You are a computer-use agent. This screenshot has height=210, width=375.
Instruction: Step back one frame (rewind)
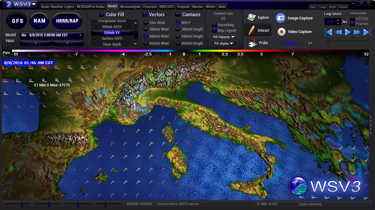point(339,32)
